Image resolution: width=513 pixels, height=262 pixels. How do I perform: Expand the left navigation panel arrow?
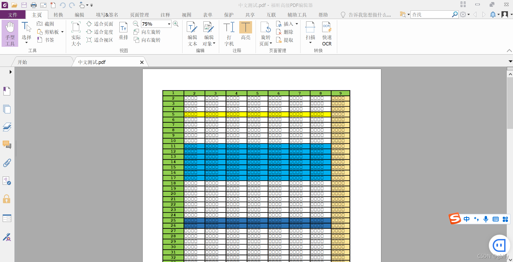tap(10, 72)
